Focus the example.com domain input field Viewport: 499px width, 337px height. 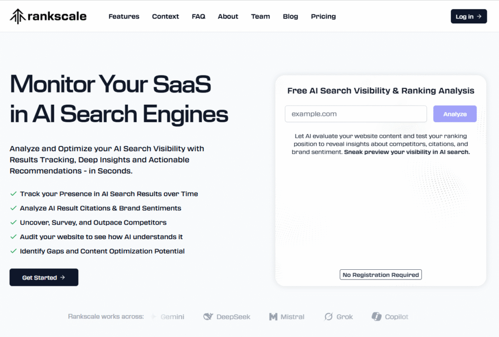356,114
